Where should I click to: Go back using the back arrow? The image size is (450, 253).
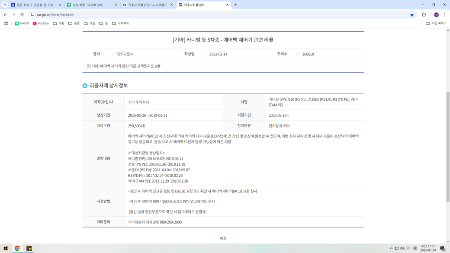tap(5, 15)
